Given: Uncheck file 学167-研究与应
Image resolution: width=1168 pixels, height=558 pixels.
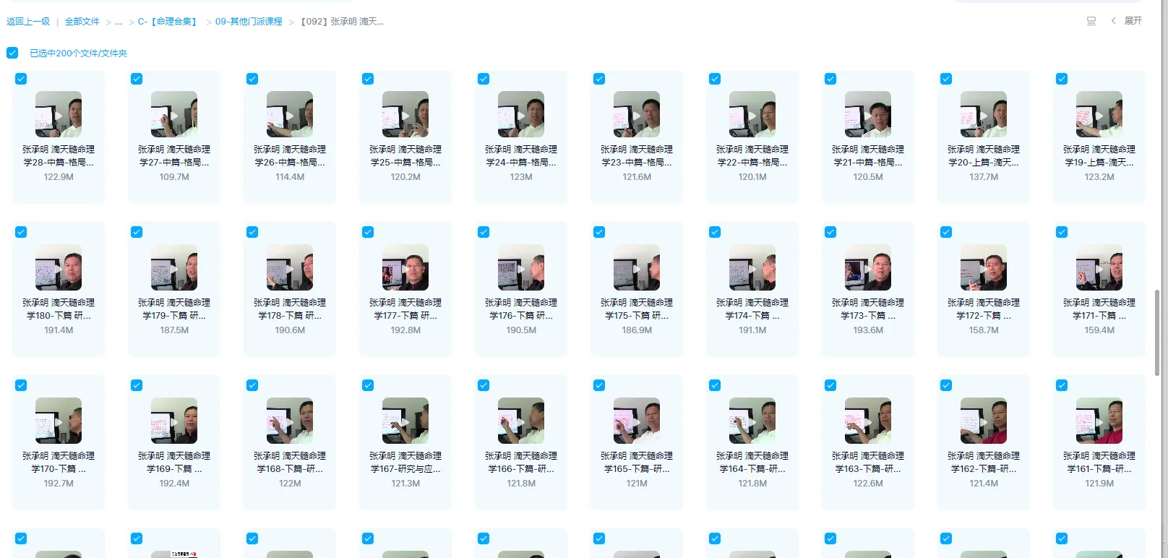Looking at the screenshot, I should coord(368,385).
